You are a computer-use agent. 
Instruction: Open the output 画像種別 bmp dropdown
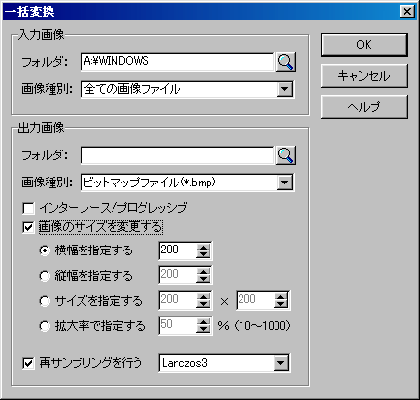(x=285, y=183)
